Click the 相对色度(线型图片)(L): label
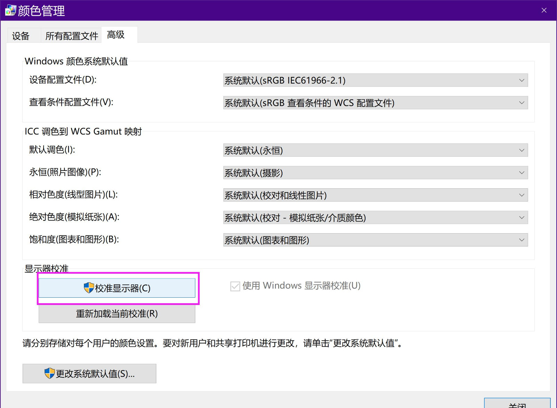The image size is (557, 408). pyautogui.click(x=73, y=195)
